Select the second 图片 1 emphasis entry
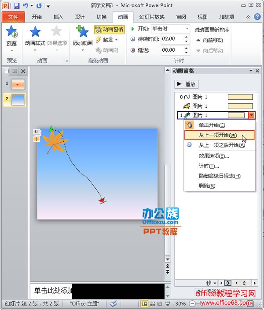This screenshot has height=310, width=264. click(216, 106)
